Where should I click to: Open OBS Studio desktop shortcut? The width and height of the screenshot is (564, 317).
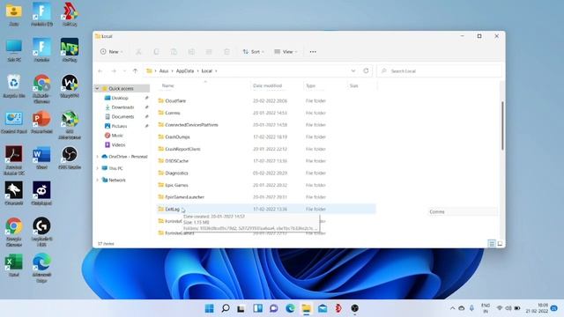coord(70,158)
